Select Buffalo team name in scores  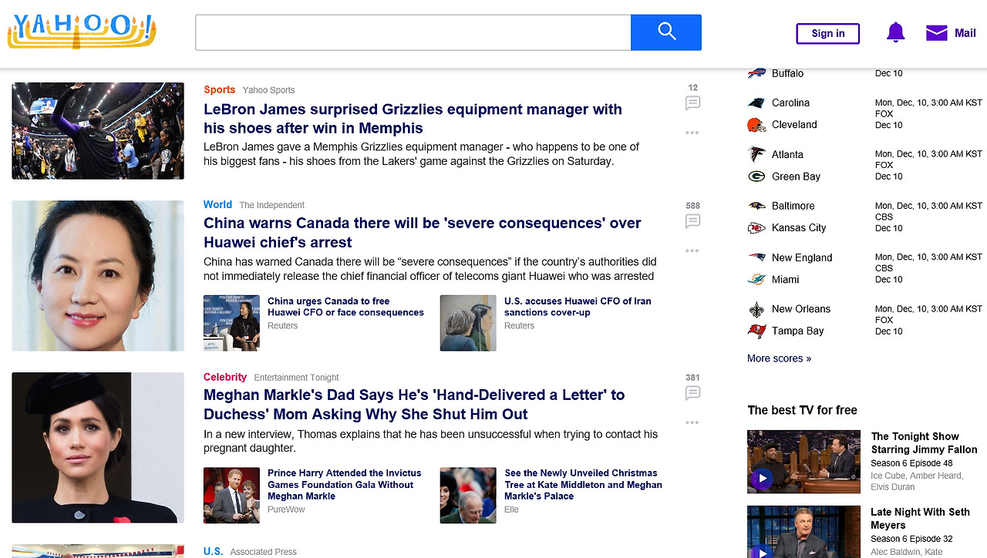click(787, 73)
